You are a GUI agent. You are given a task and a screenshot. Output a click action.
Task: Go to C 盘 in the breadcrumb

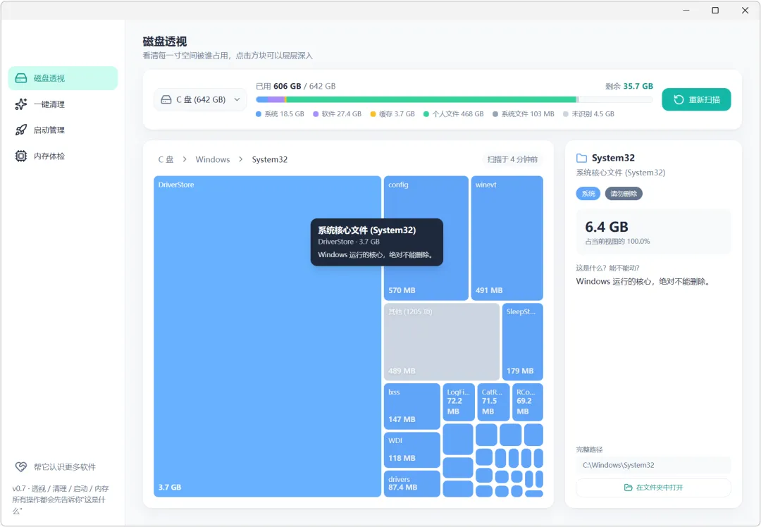166,159
